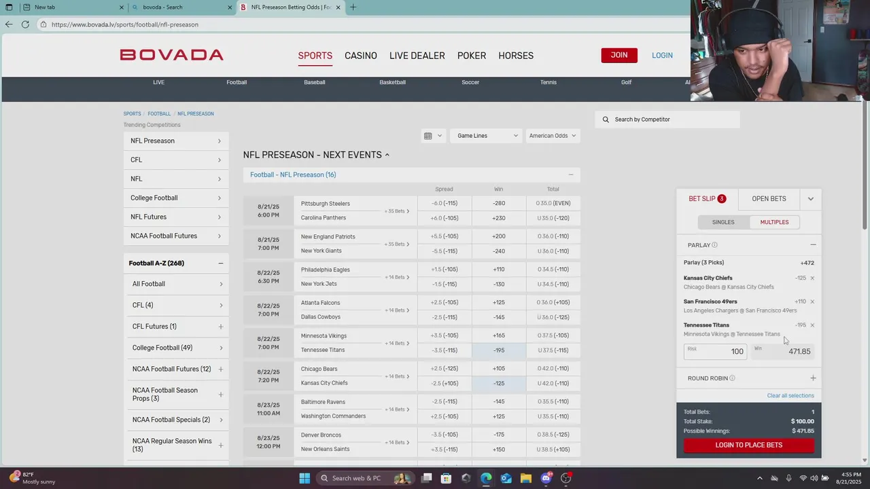Open Windows Start menu
The image size is (870, 489).
coord(304,478)
